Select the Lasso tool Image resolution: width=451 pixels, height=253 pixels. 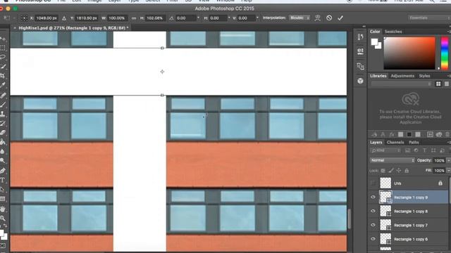click(3, 57)
